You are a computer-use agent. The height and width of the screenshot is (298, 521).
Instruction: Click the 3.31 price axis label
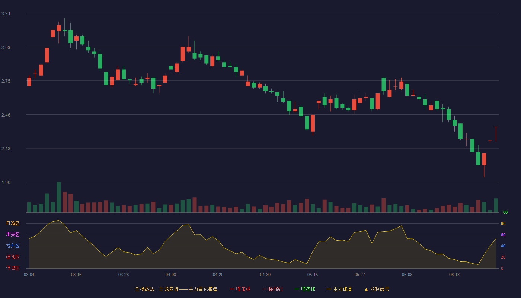click(x=6, y=14)
